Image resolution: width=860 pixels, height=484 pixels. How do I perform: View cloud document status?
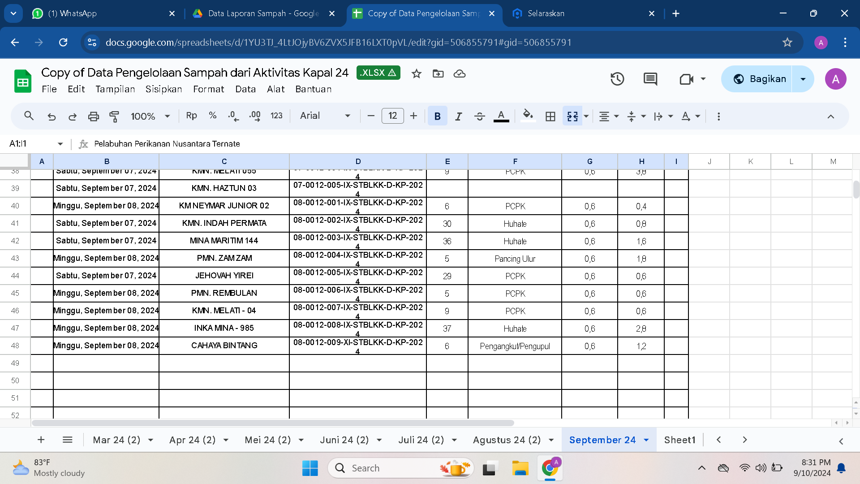[x=460, y=73]
